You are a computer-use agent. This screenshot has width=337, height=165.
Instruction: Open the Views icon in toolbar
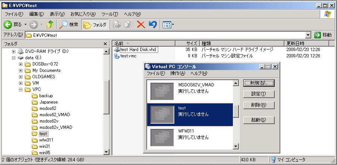[x=167, y=25]
